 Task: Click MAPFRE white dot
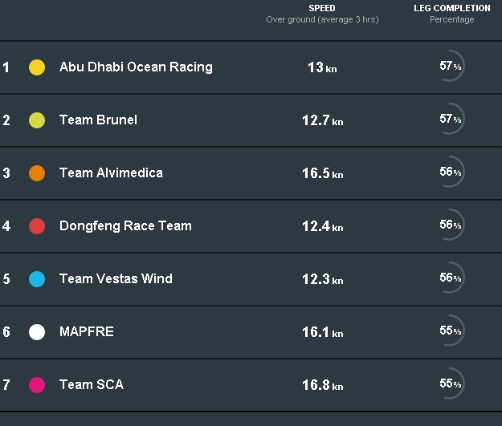coord(37,332)
